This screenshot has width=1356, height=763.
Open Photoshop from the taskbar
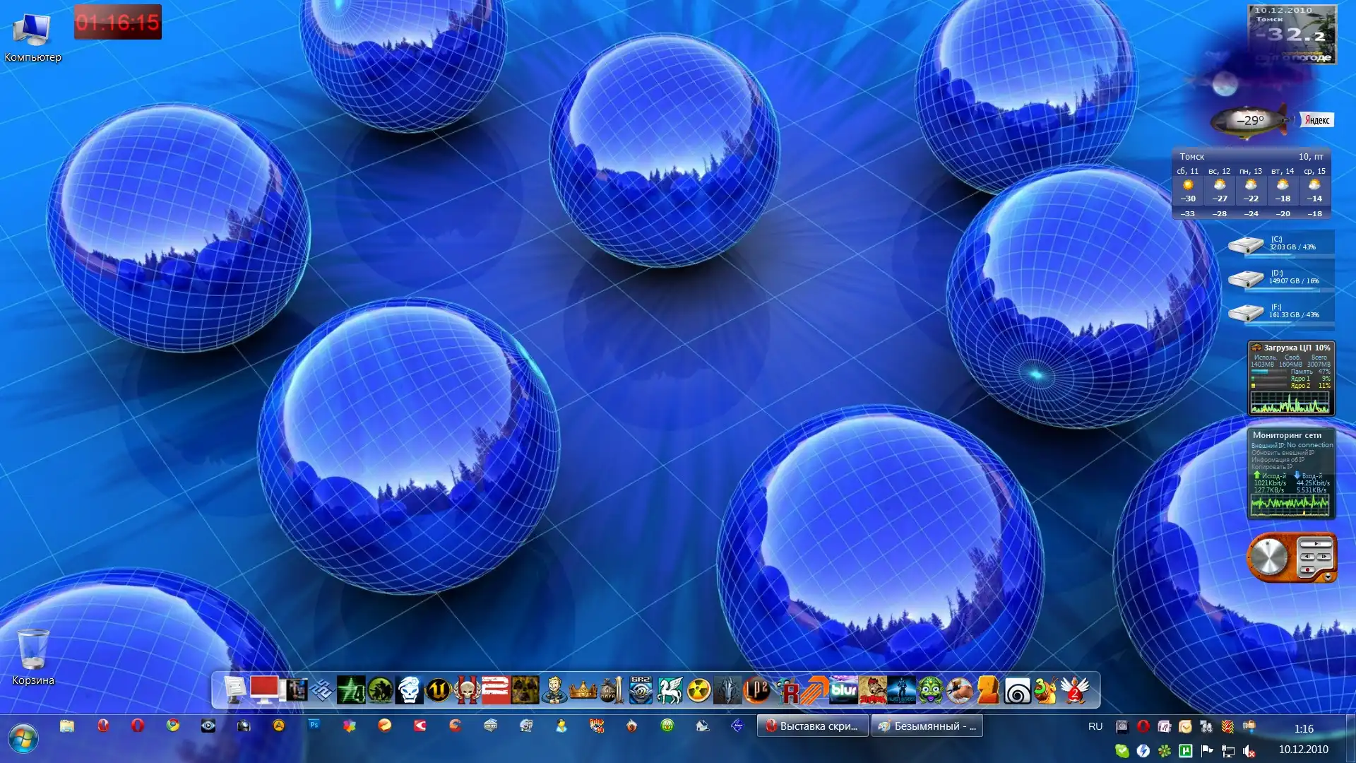[314, 725]
